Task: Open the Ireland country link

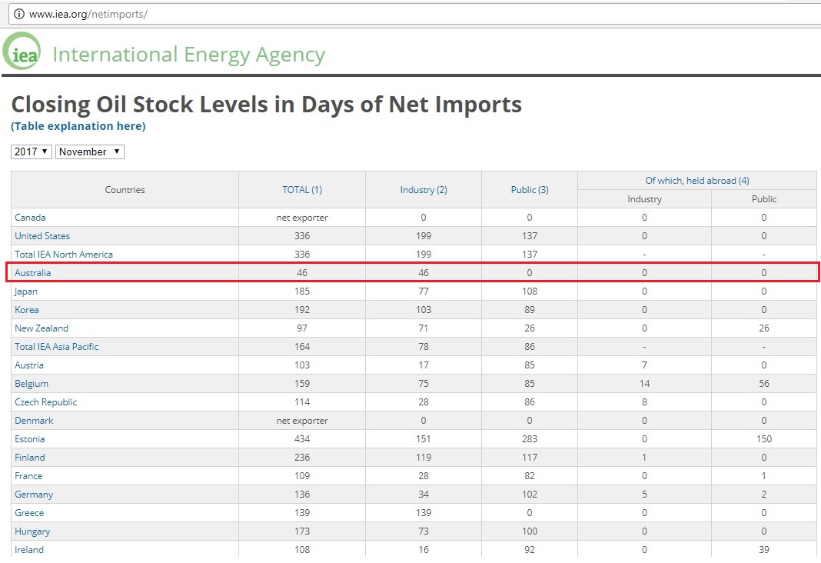Action: [x=29, y=550]
